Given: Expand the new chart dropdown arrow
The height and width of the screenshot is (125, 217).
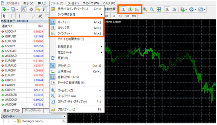Looking at the screenshot, I should 8,9.
